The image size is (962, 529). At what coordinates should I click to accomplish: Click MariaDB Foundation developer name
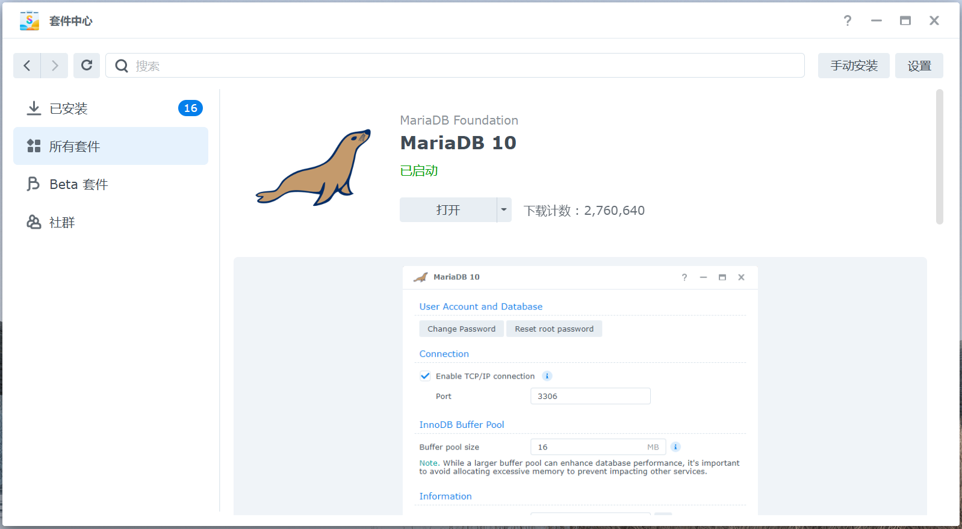(459, 120)
